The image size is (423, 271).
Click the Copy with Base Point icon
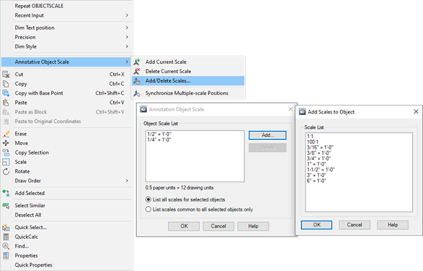pyautogui.click(x=6, y=93)
